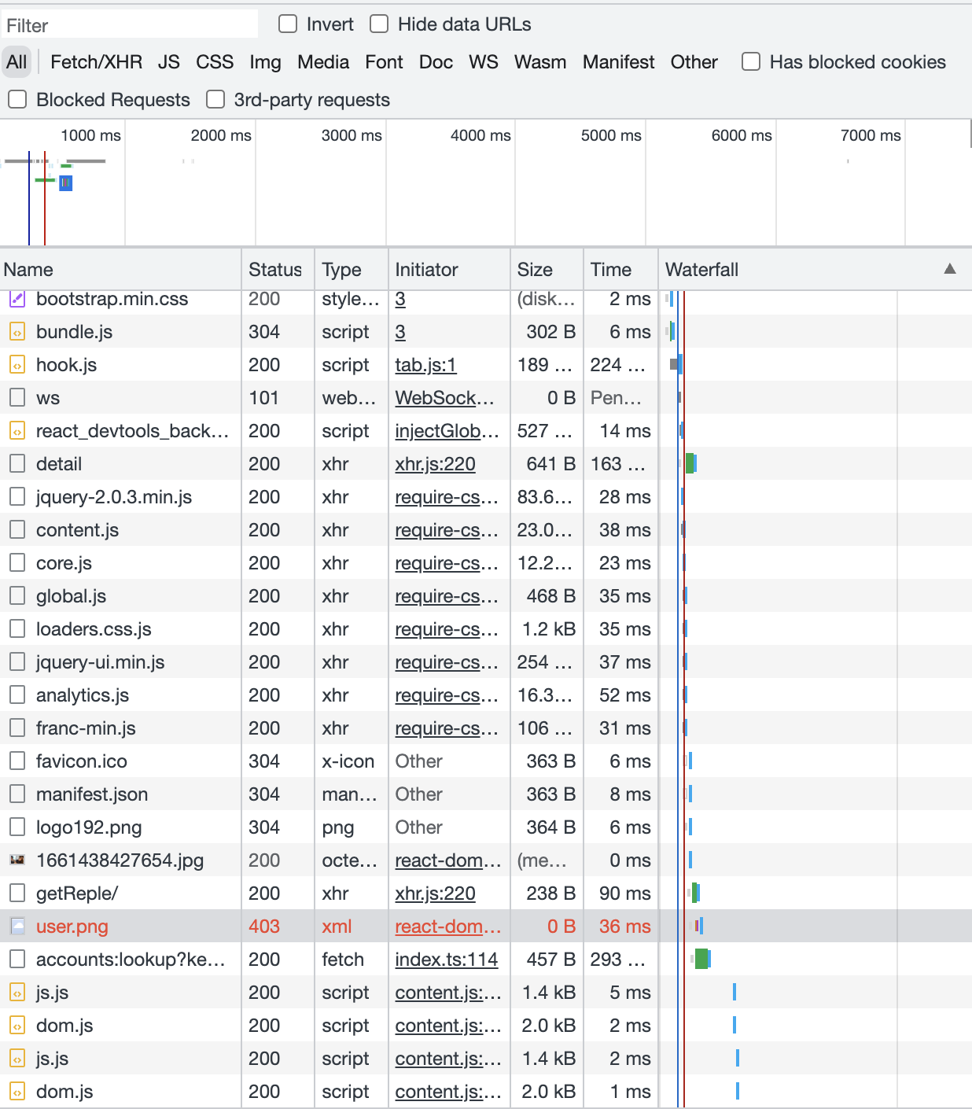972x1109 pixels.
Task: Open the xhr.js:220 initiator for detail
Action: pos(435,464)
